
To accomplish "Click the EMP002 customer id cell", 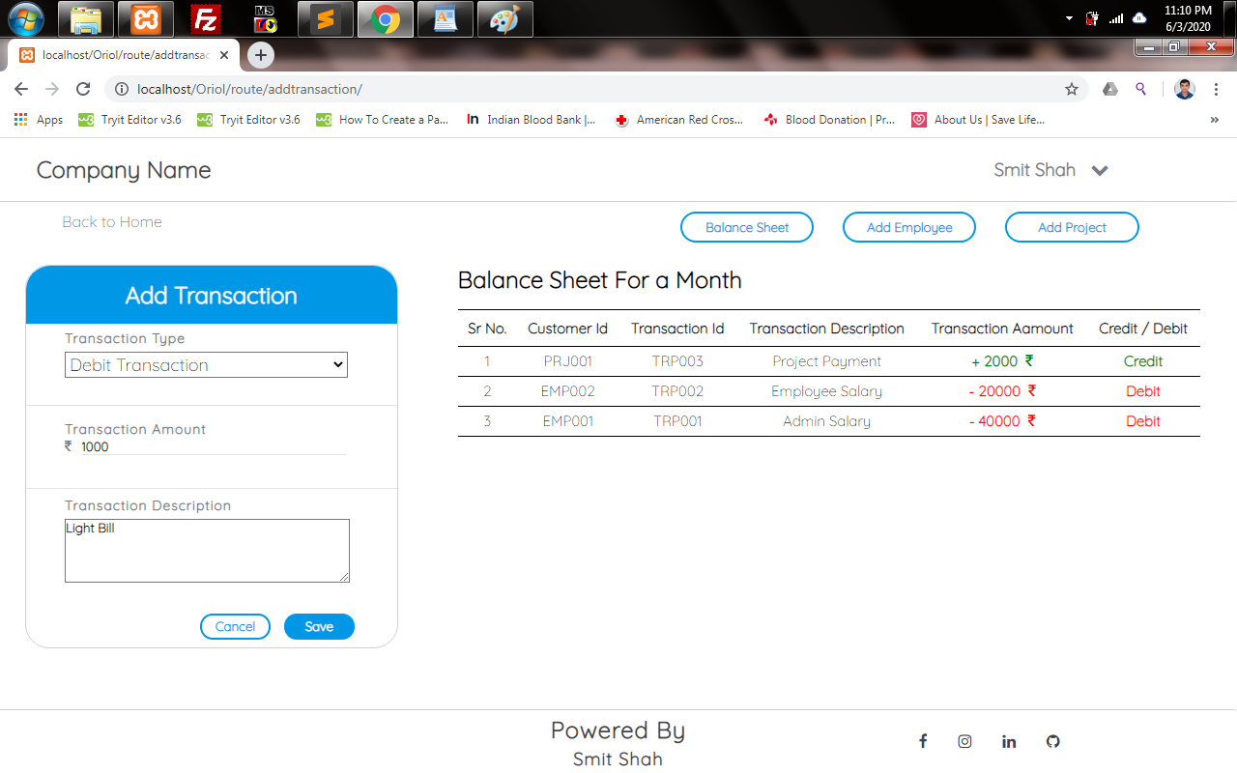I will (567, 391).
